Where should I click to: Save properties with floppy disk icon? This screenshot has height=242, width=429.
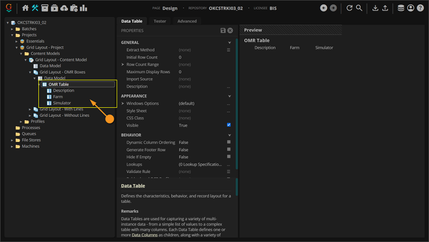[x=223, y=31]
